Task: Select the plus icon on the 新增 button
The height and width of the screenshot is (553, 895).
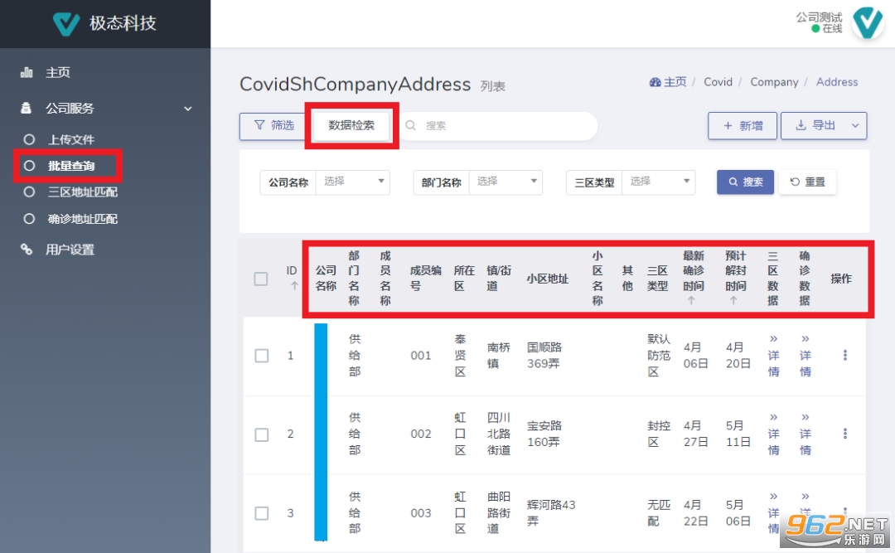Action: (x=728, y=125)
